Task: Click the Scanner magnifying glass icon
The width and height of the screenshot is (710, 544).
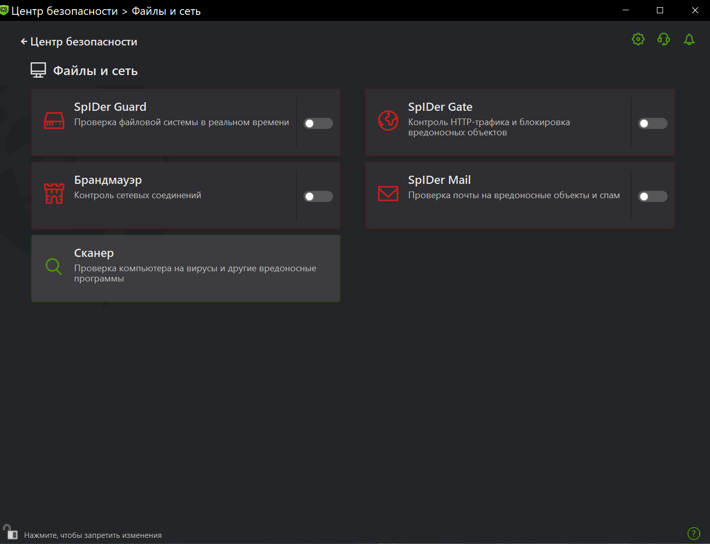Action: point(54,266)
